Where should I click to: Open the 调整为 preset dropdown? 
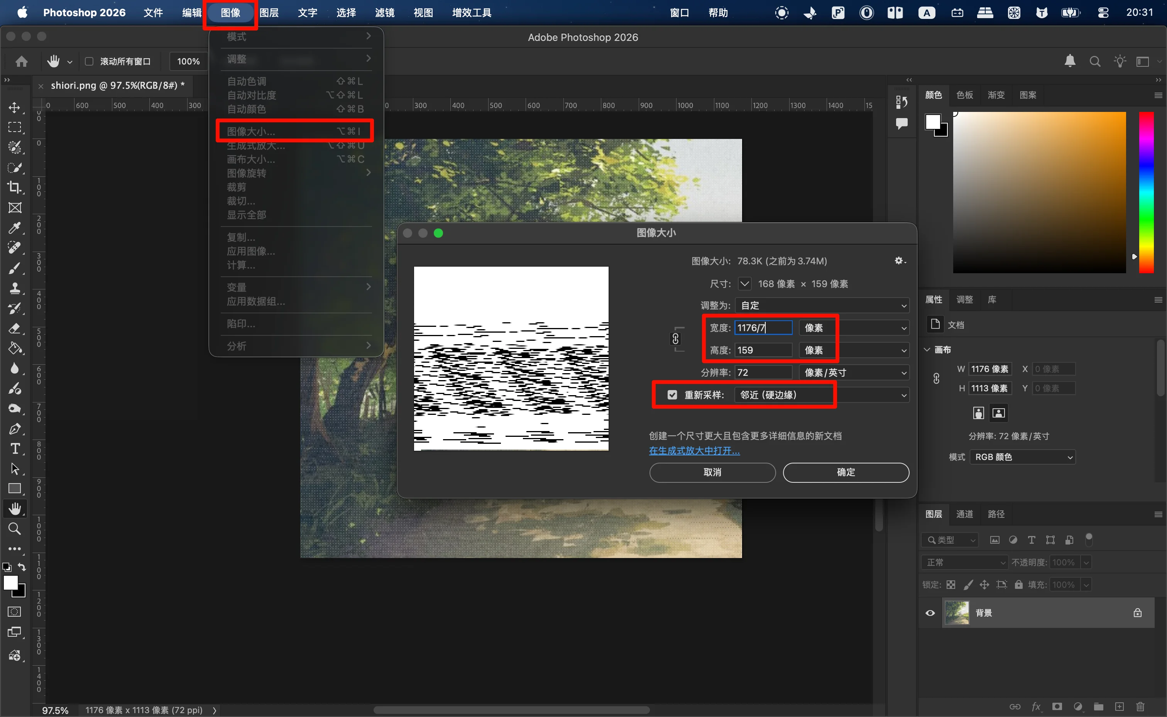pyautogui.click(x=821, y=305)
